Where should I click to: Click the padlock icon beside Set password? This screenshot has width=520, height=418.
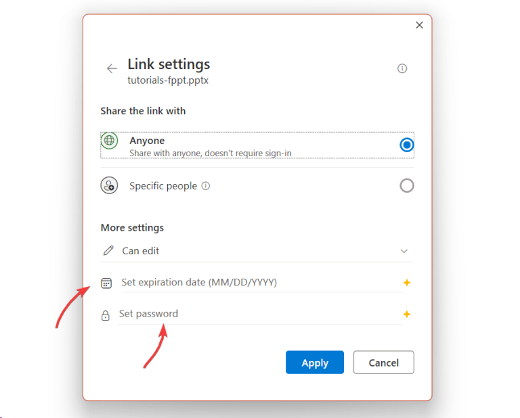tap(106, 315)
